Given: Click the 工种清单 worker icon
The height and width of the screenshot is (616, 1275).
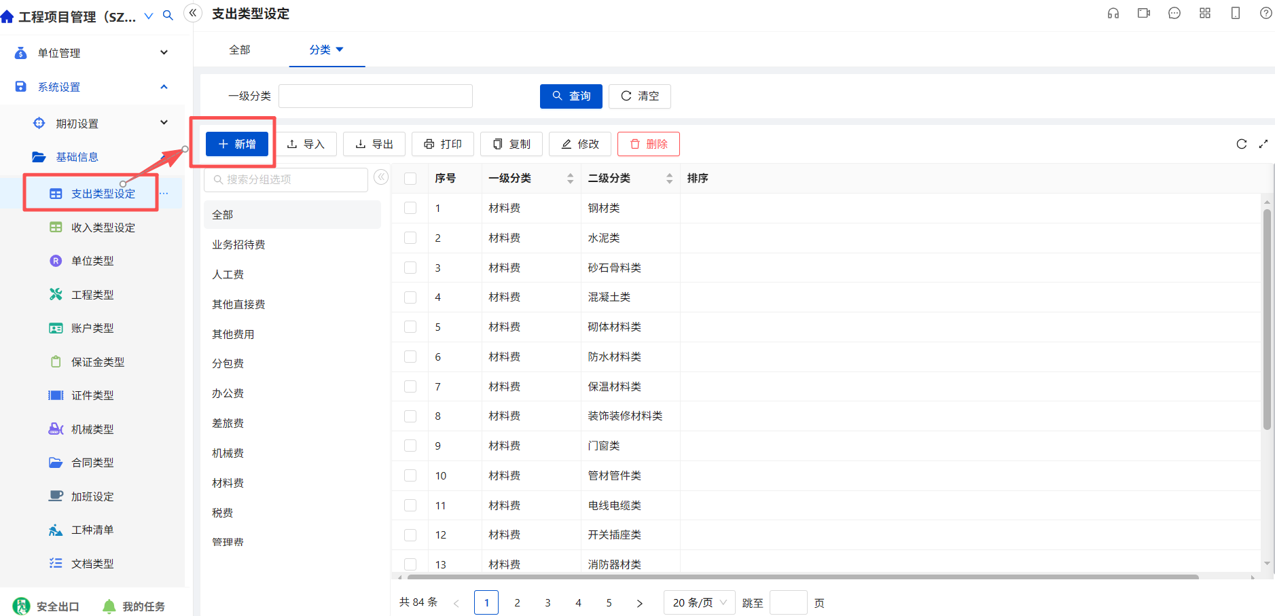Looking at the screenshot, I should [x=56, y=530].
